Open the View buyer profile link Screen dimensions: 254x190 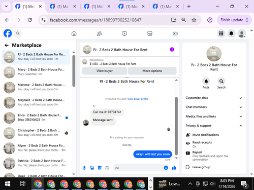point(138,99)
